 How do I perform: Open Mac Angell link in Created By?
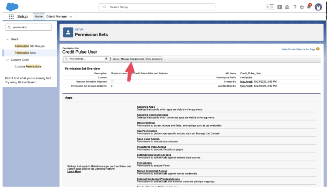(x=246, y=82)
